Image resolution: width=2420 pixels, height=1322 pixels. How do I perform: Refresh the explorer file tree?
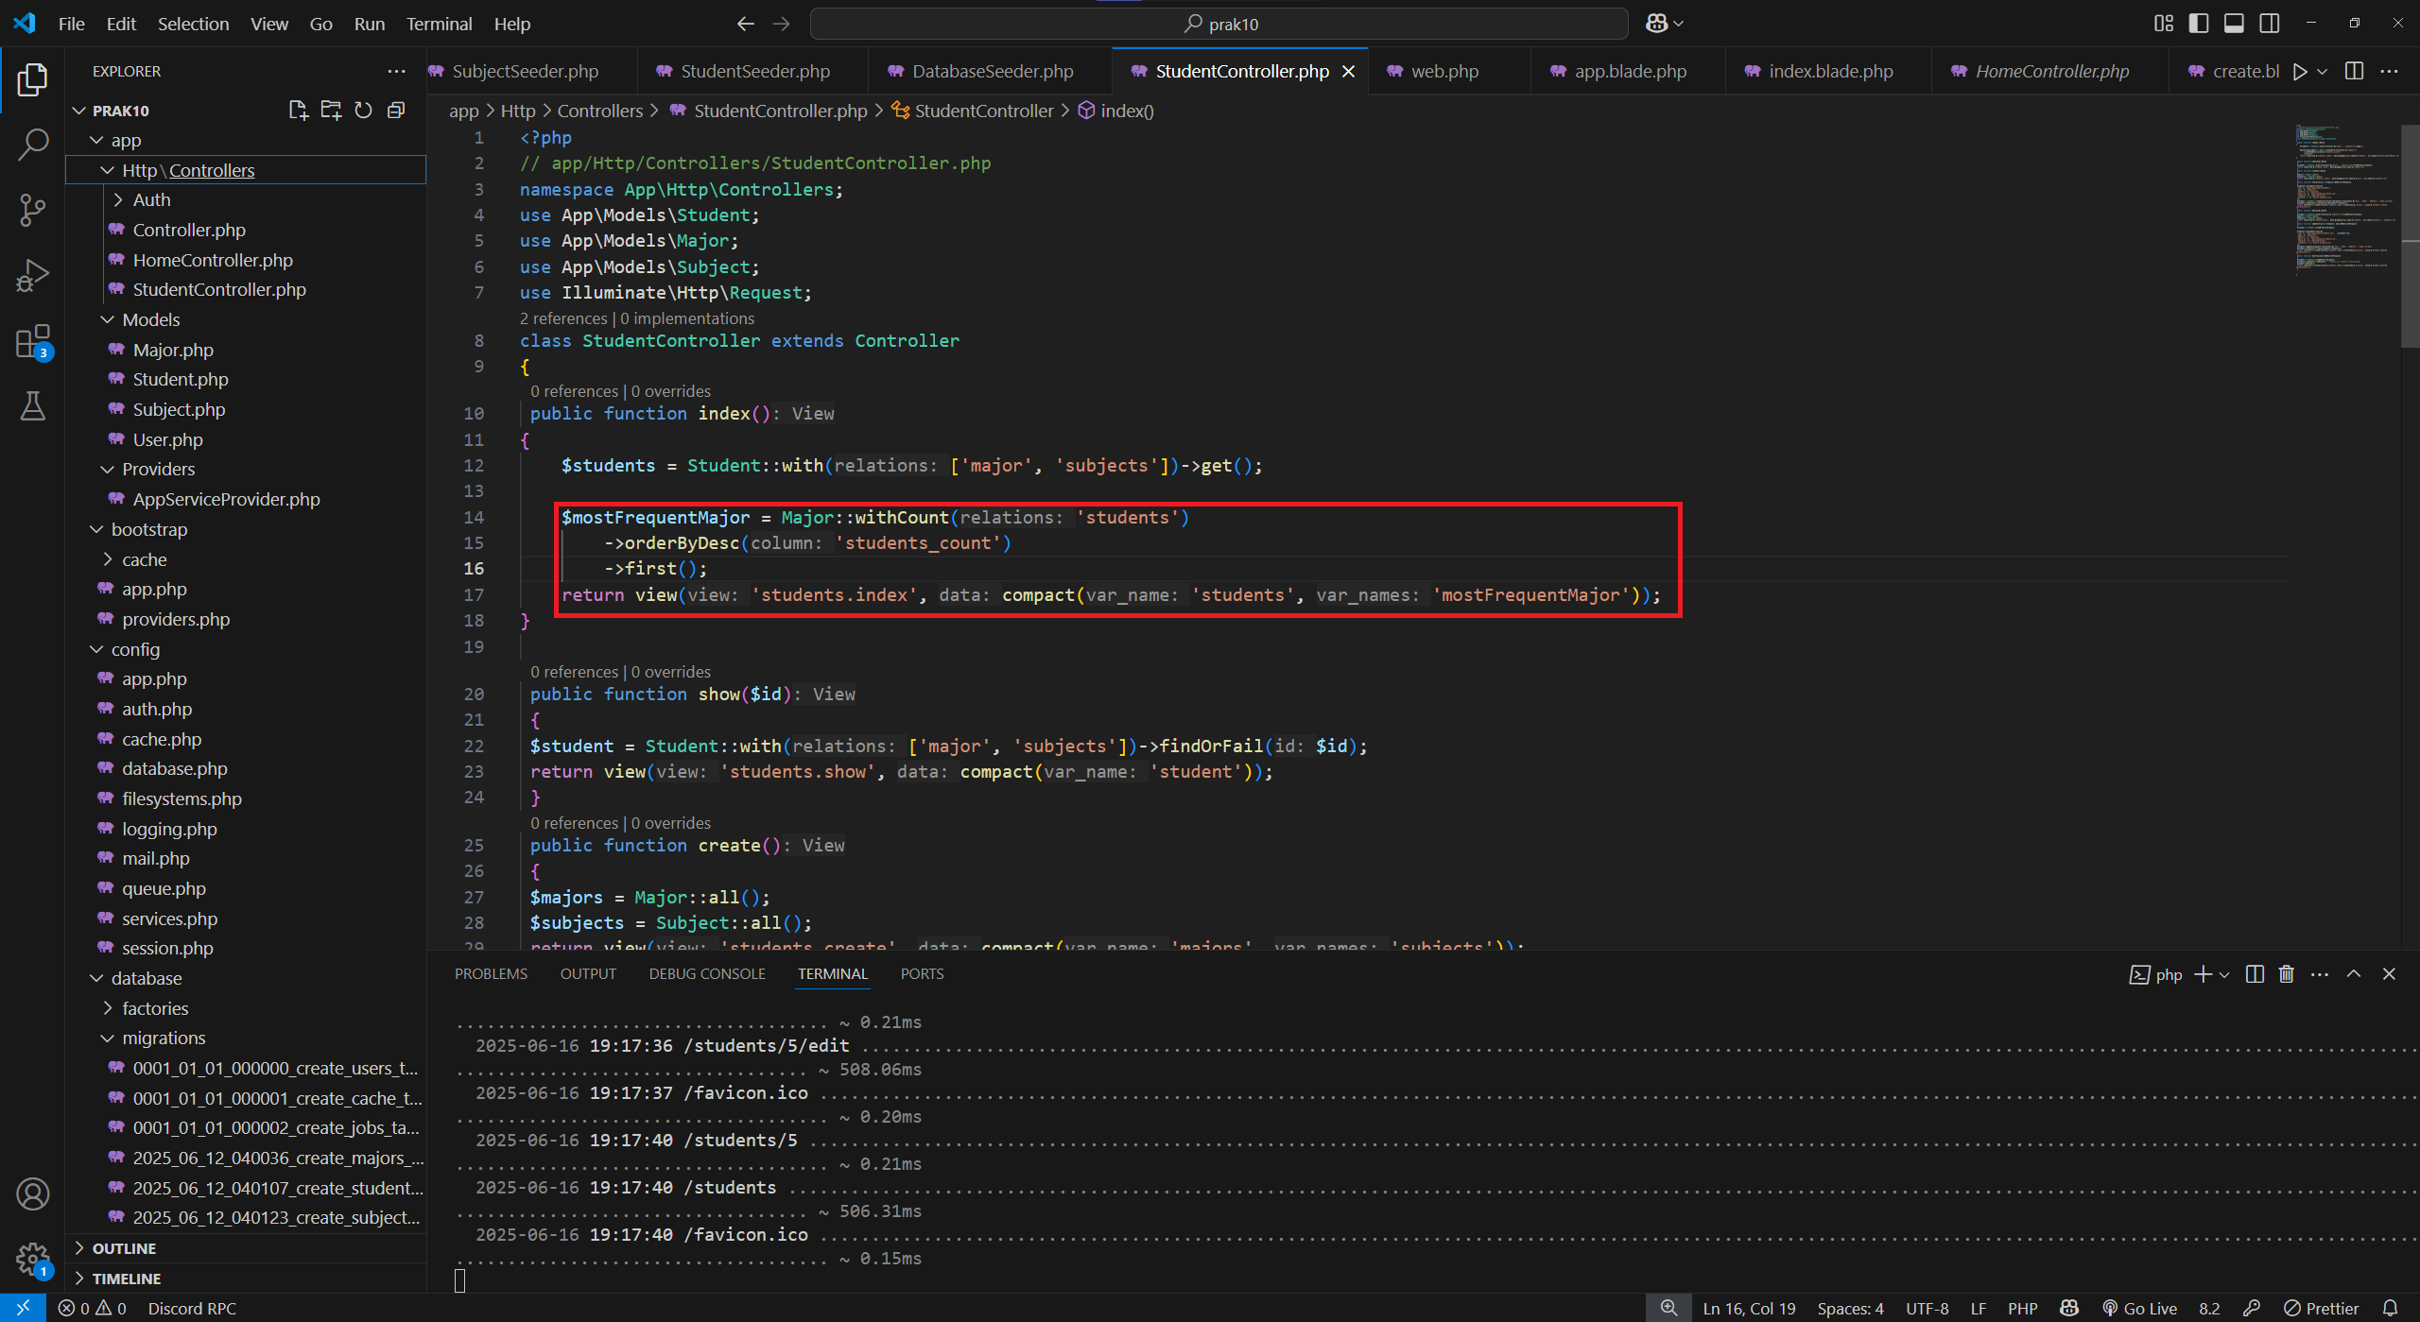[x=363, y=110]
